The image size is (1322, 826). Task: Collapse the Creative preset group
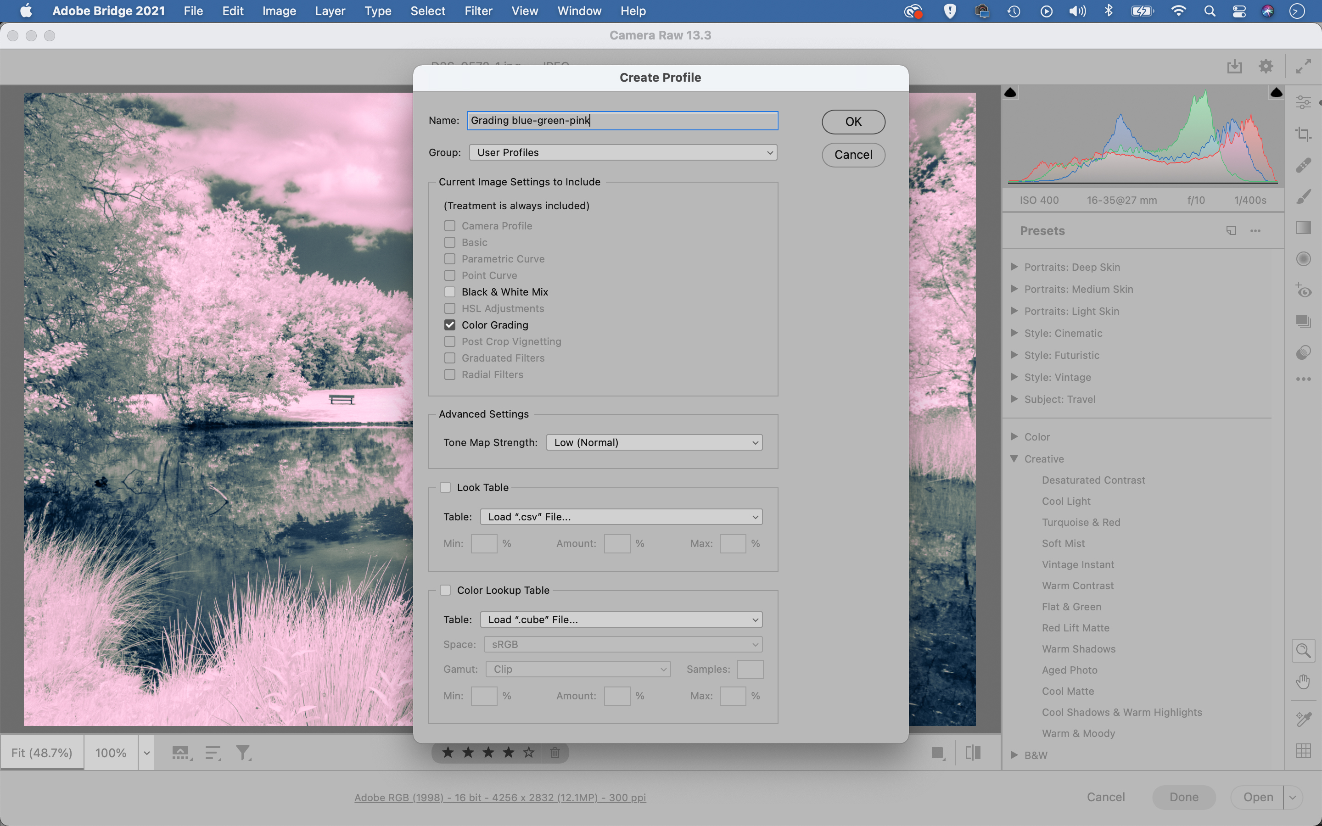pyautogui.click(x=1014, y=459)
